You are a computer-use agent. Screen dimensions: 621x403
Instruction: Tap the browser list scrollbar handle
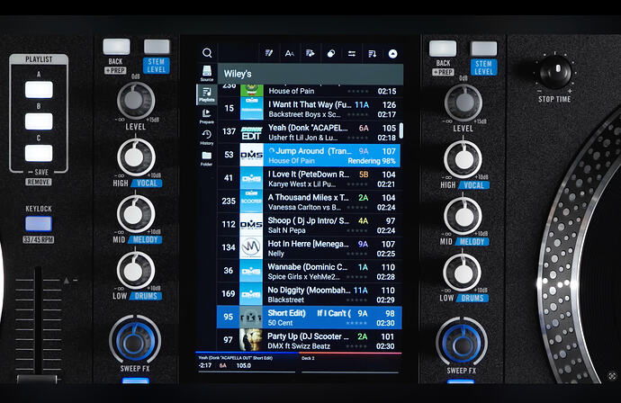[400, 130]
